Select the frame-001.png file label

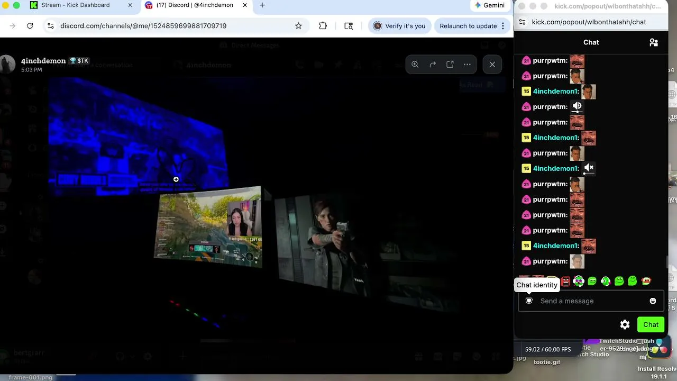pos(31,377)
